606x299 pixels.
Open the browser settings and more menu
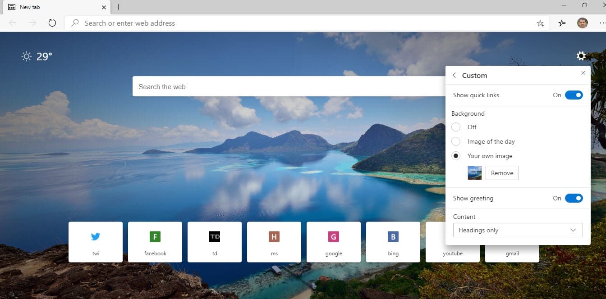(602, 23)
